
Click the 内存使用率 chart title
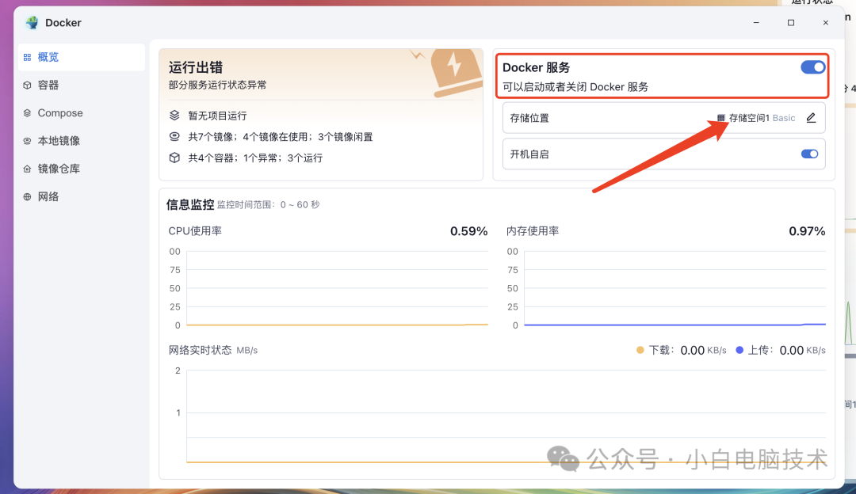(x=533, y=231)
